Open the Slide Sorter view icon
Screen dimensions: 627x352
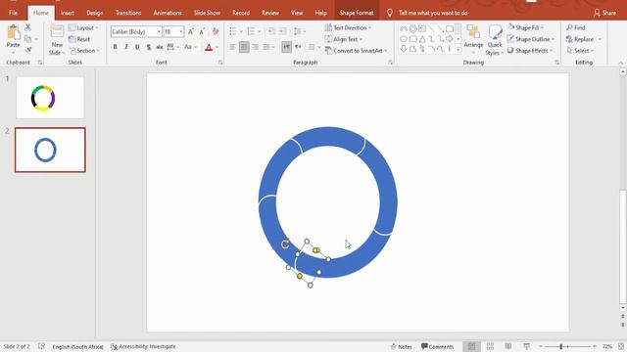(490, 346)
